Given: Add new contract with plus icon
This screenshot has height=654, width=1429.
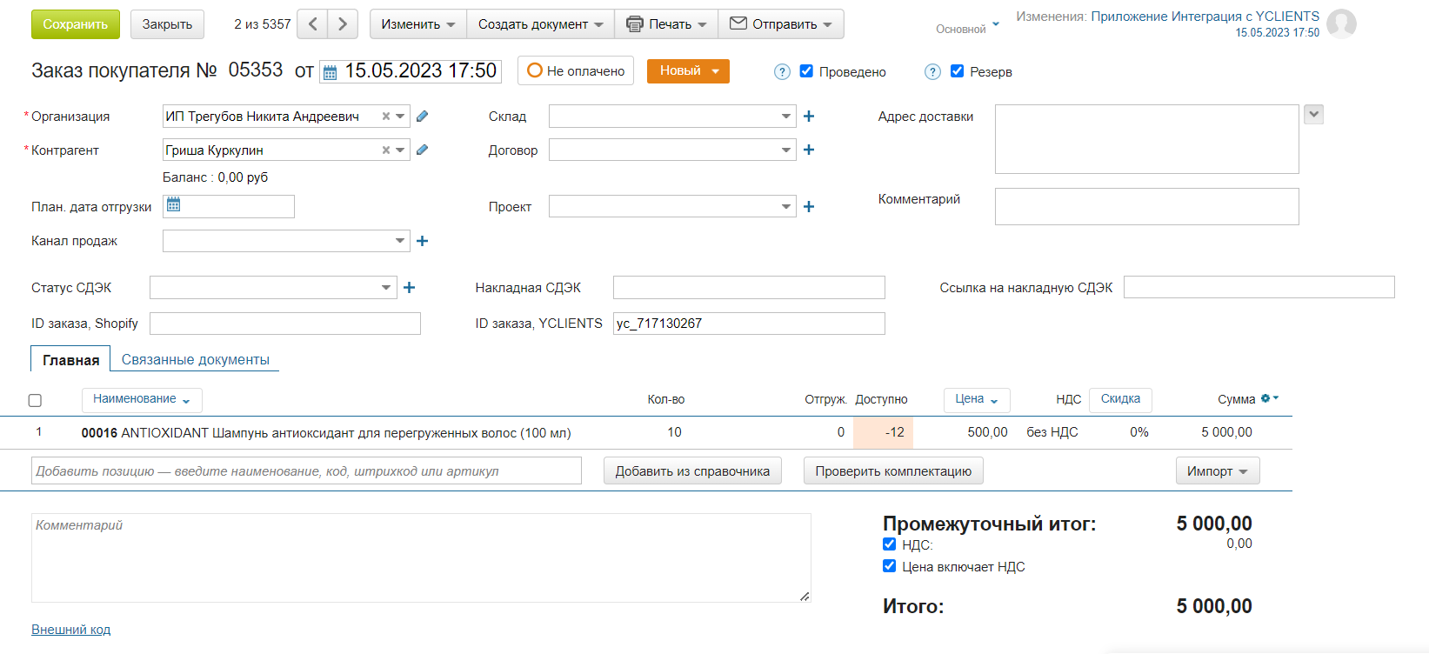Looking at the screenshot, I should (x=809, y=150).
